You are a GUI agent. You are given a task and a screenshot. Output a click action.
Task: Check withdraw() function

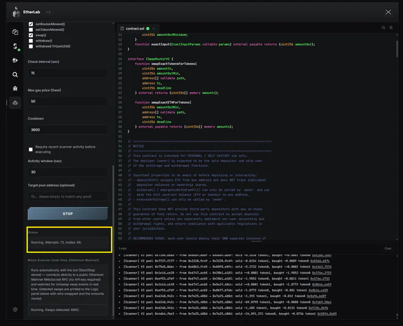(31, 41)
